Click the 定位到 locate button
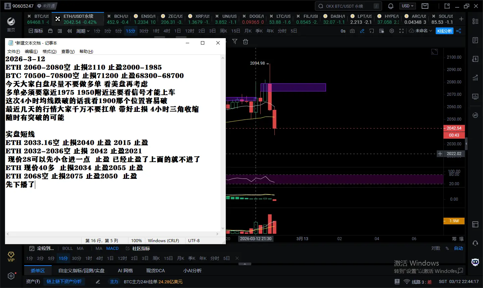 point(42,248)
